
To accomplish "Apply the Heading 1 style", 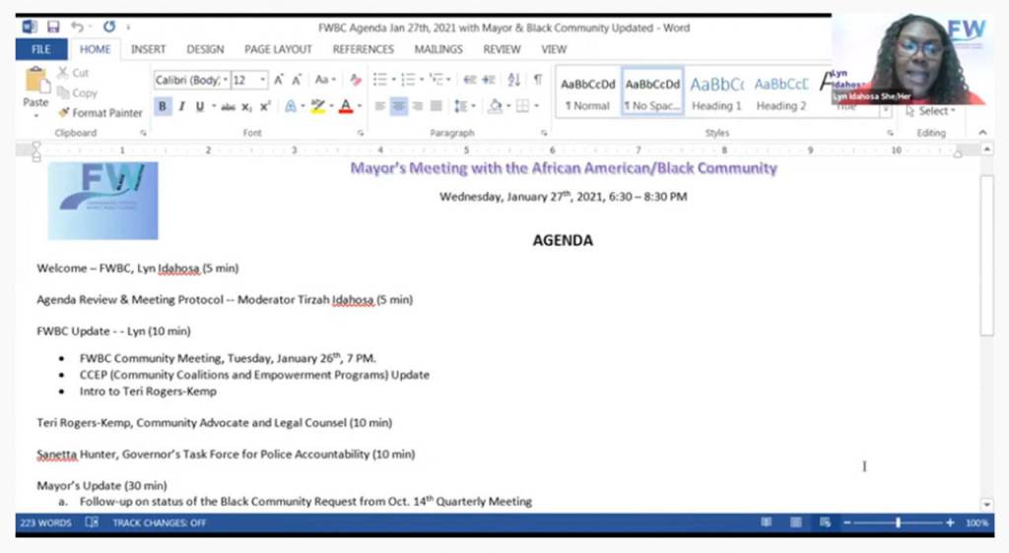I will [716, 92].
